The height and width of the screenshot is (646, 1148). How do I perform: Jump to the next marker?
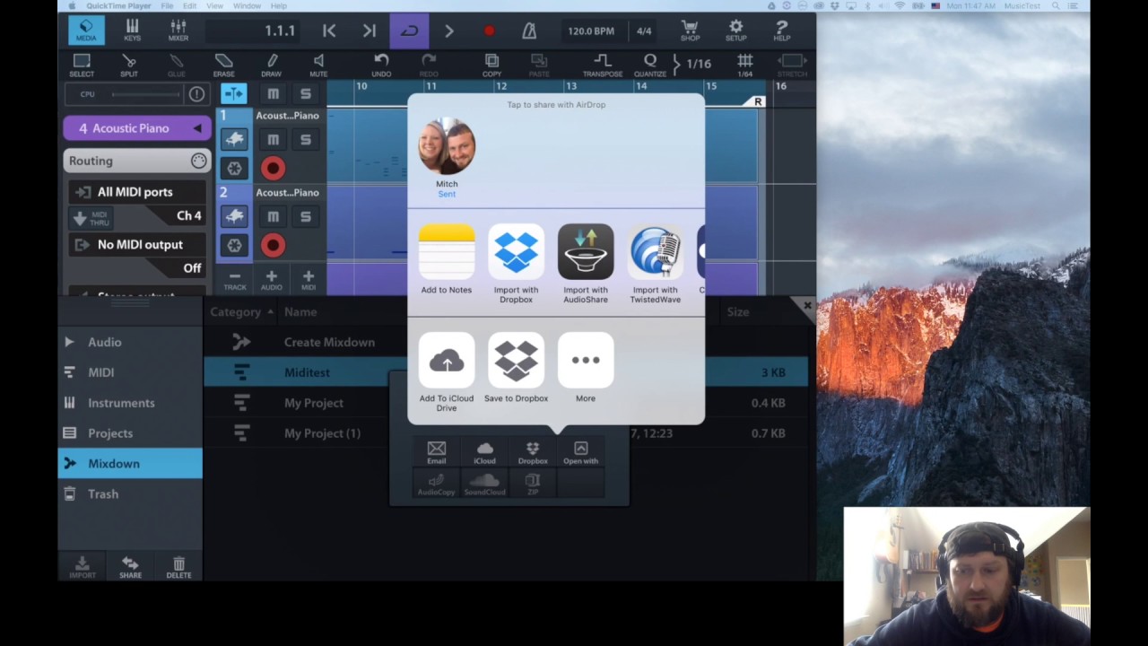(370, 31)
